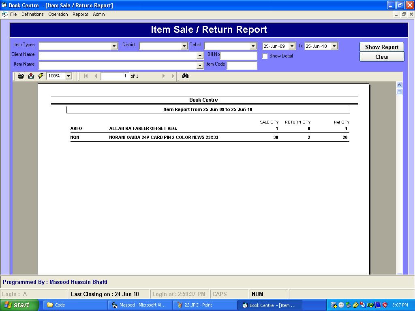Open the Operation menu
Image resolution: width=415 pixels, height=311 pixels.
58,14
